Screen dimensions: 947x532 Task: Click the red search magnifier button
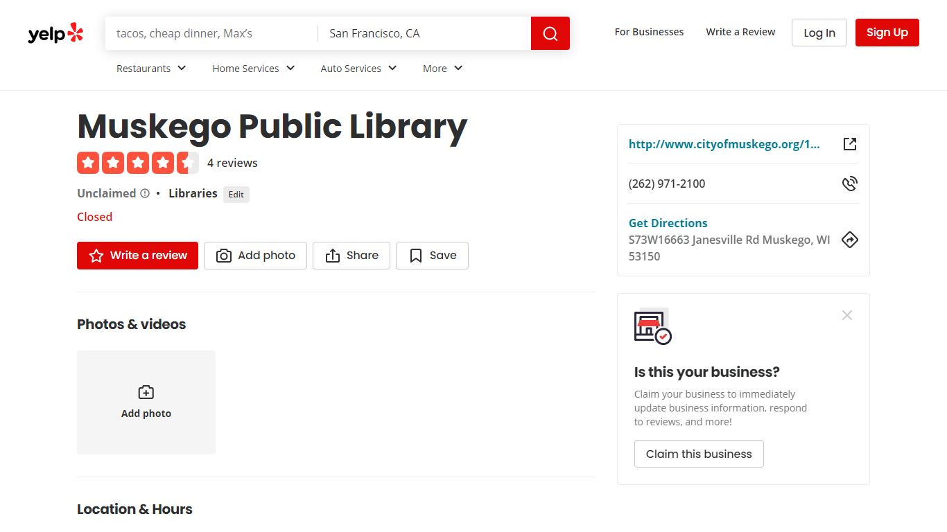(x=550, y=33)
